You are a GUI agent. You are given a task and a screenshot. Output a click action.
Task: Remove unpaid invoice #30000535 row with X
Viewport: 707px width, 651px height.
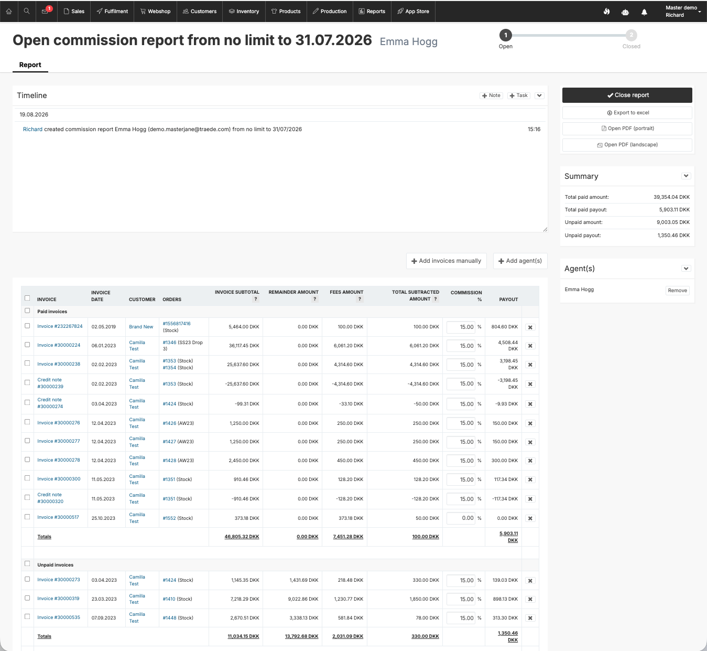pyautogui.click(x=530, y=618)
